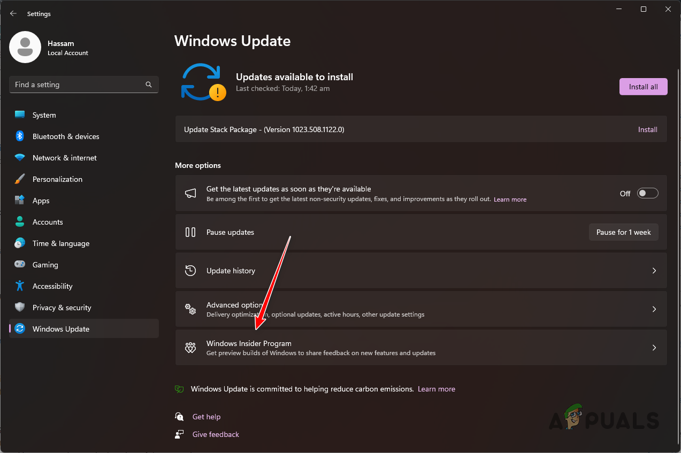The image size is (681, 453).
Task: Enable getting the latest updates immediately
Action: coord(647,193)
